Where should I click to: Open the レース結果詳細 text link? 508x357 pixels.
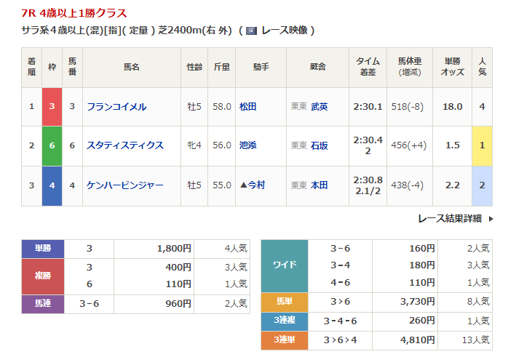click(450, 218)
